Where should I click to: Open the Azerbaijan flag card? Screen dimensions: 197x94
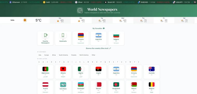click(x=81, y=87)
